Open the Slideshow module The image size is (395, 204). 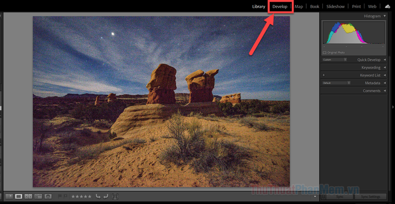tap(335, 7)
